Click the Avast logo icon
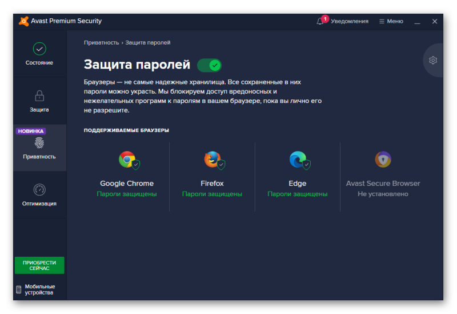 tap(23, 21)
